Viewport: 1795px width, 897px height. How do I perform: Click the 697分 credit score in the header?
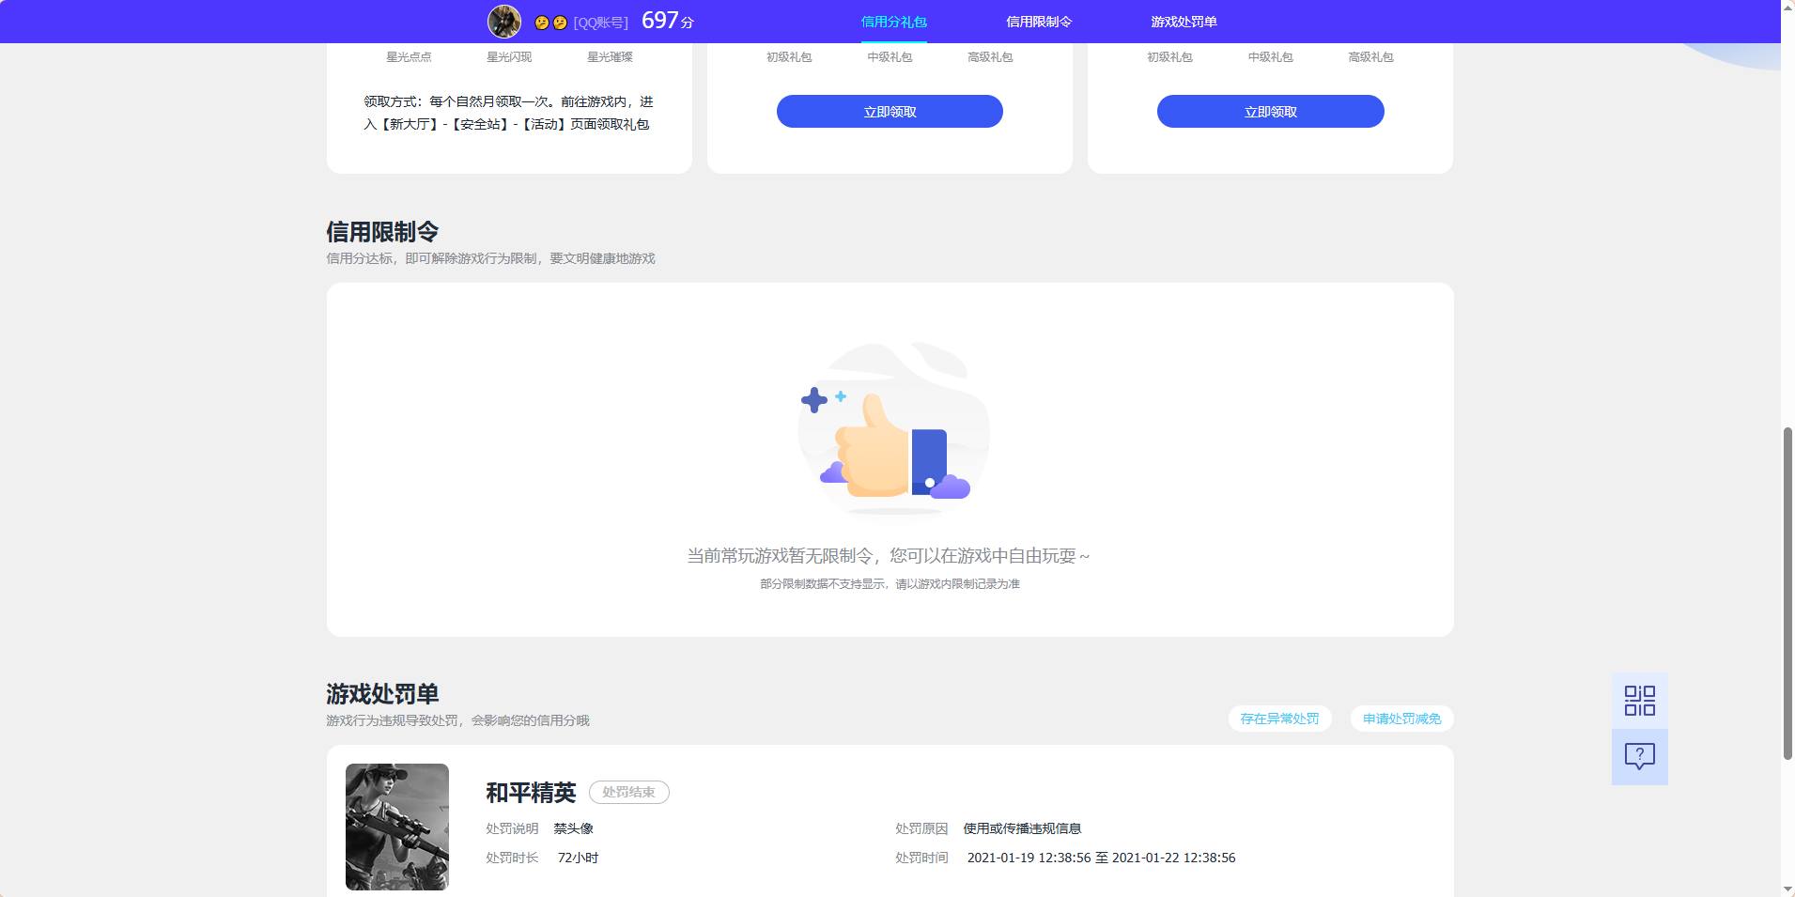coord(668,21)
